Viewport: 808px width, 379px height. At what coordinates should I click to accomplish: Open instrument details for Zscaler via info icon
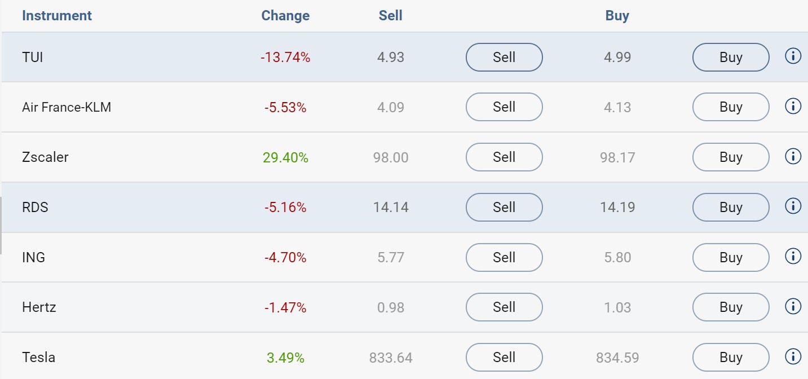[x=793, y=156]
